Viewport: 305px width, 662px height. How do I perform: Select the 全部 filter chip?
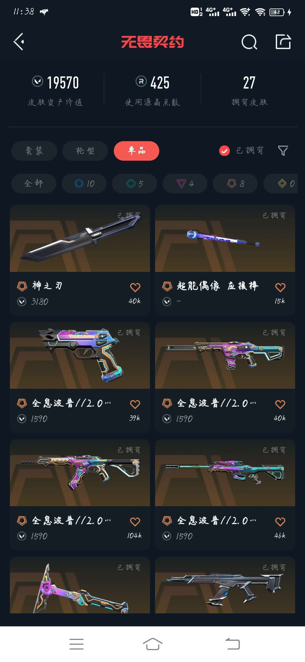pyautogui.click(x=34, y=184)
